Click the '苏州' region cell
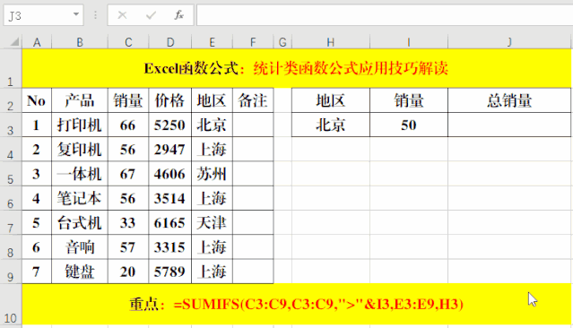Screen dimensions: 573x328 (212, 174)
